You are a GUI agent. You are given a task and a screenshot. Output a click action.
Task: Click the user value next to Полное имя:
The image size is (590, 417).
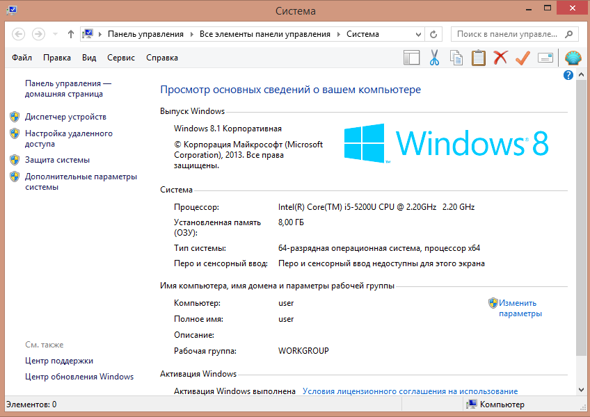286,319
